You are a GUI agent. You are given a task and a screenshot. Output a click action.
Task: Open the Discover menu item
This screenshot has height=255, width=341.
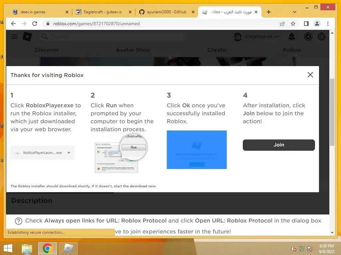[47, 50]
